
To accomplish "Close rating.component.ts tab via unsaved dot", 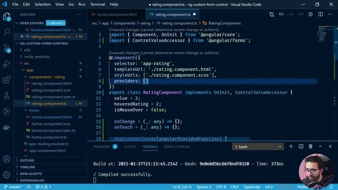I will [x=194, y=14].
